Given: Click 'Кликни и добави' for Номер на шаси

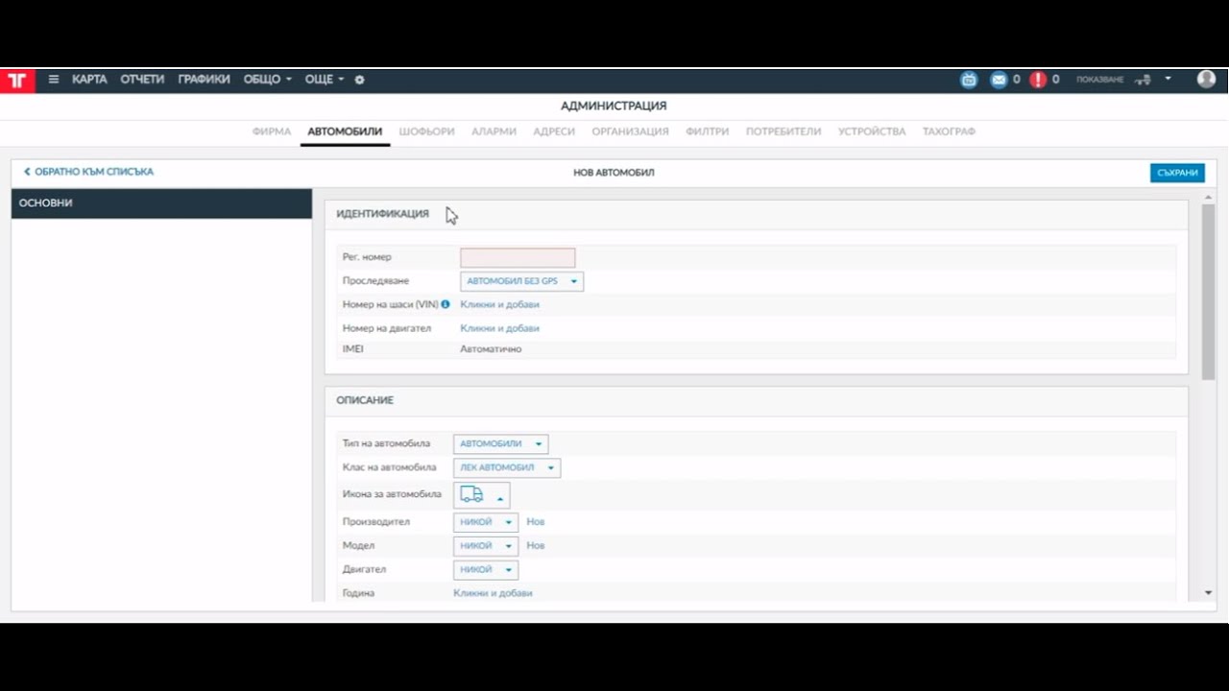Looking at the screenshot, I should point(499,304).
